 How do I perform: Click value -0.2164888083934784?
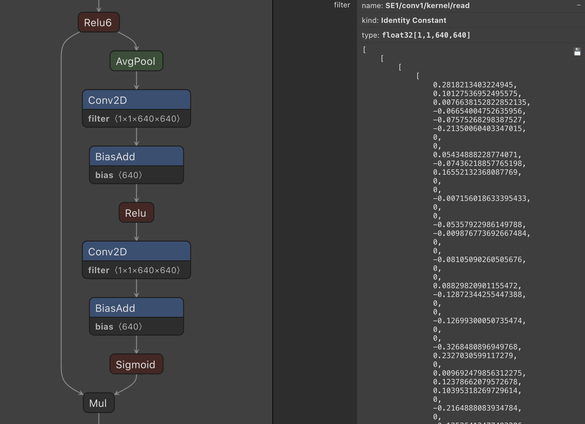[477, 408]
